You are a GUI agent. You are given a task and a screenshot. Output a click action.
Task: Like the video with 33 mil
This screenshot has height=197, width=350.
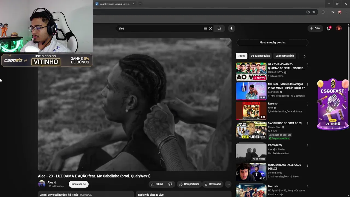(157, 184)
